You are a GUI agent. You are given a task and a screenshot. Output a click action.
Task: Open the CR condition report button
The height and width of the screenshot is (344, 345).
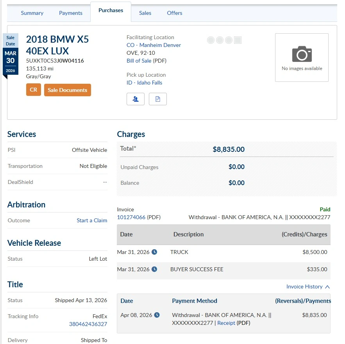(34, 90)
